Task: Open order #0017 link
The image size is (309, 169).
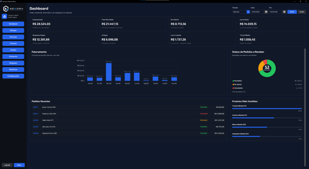Action: click(x=36, y=107)
